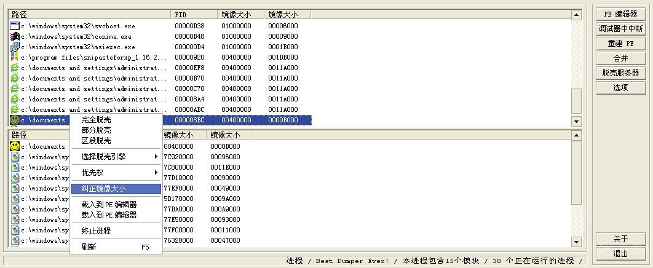
Task: Click the 退出 exit button
Action: [x=620, y=253]
